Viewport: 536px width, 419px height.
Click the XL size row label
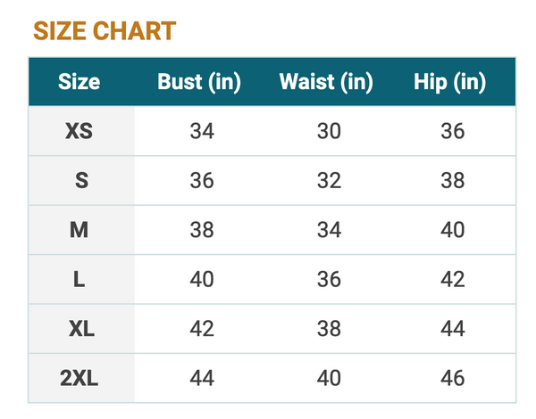tap(81, 328)
